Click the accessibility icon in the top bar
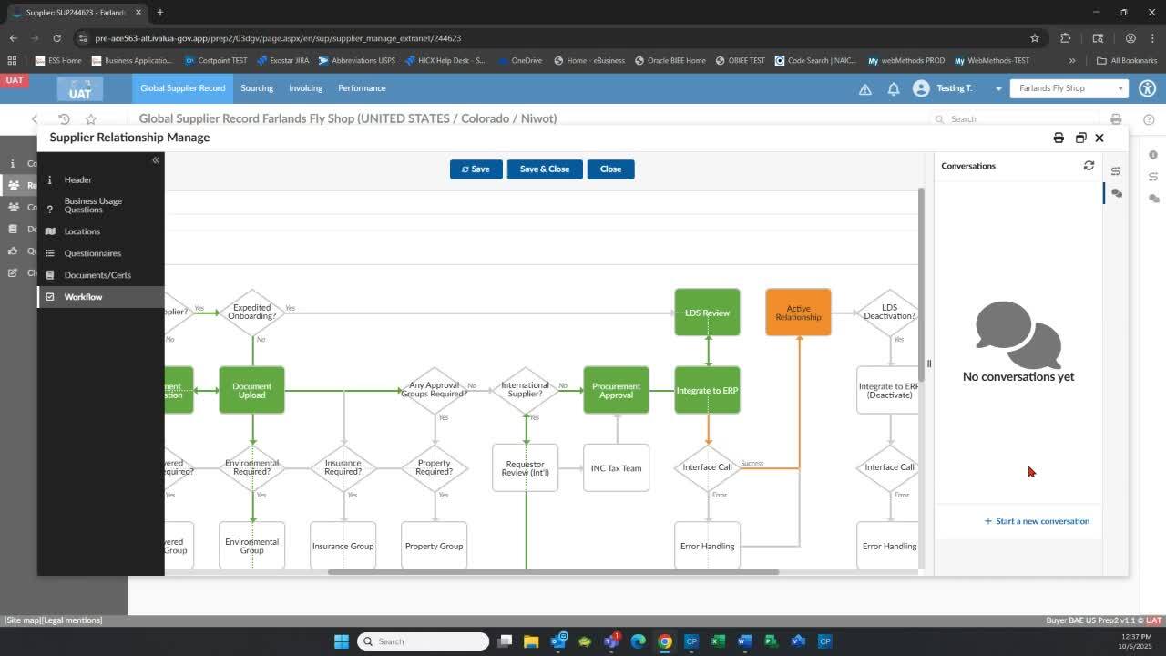 click(x=1148, y=88)
